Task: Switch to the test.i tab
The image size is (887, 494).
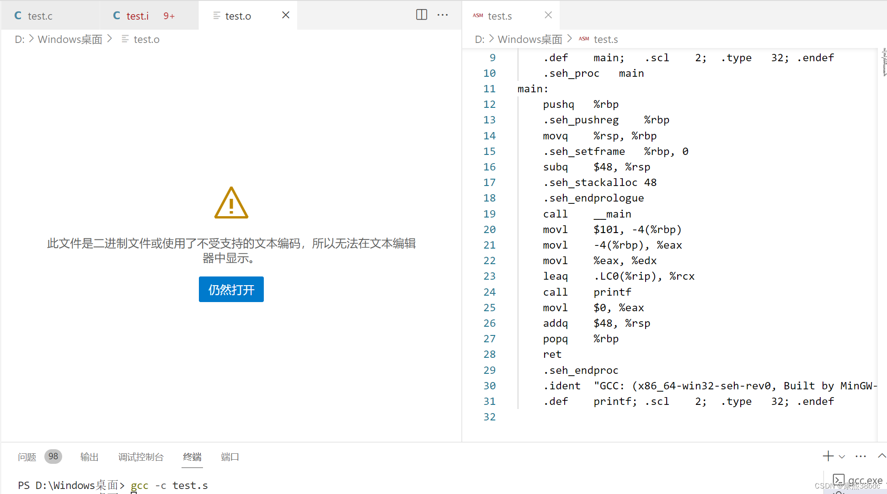Action: pos(137,16)
